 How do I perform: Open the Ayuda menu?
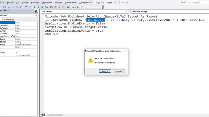(109, 3)
